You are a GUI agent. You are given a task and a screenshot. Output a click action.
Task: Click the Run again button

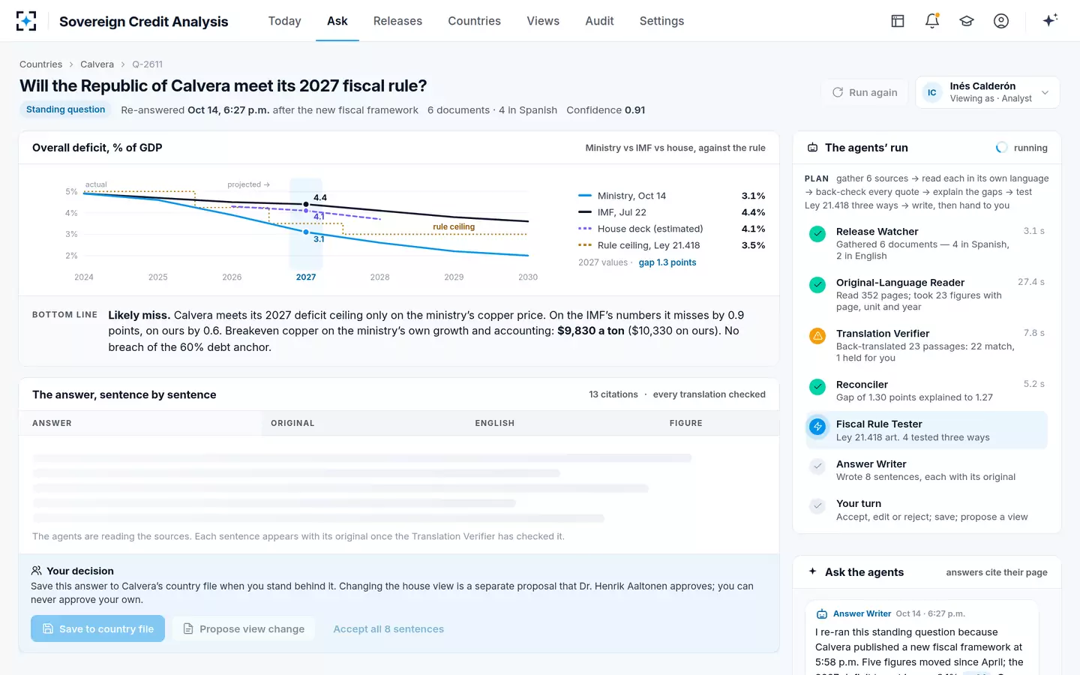coord(865,92)
